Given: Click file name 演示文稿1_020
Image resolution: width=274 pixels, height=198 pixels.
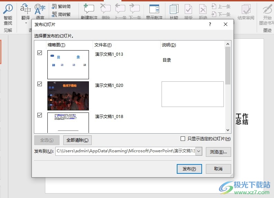Looking at the screenshot, I should point(109,85).
